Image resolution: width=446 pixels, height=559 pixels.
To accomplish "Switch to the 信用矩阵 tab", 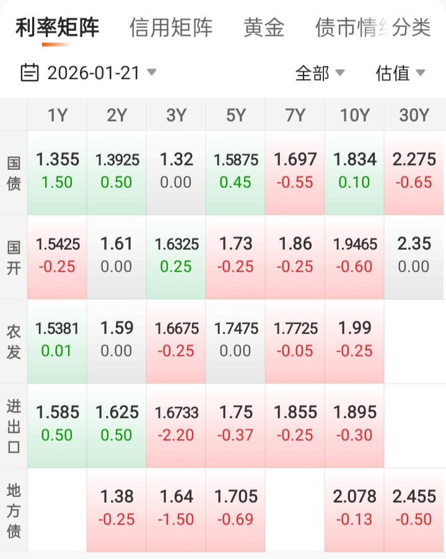I will pyautogui.click(x=171, y=28).
